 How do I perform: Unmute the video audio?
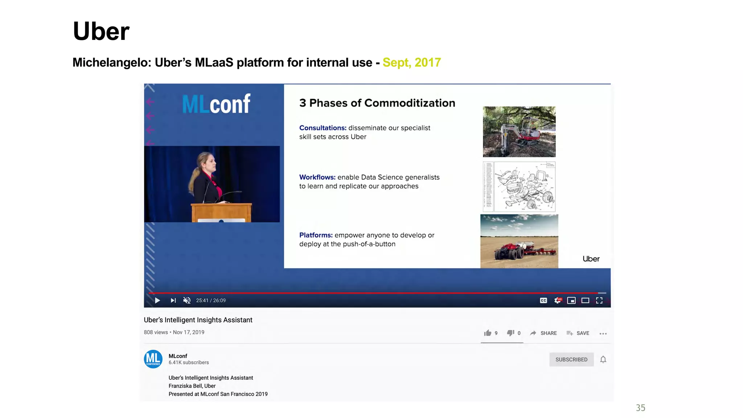187,300
